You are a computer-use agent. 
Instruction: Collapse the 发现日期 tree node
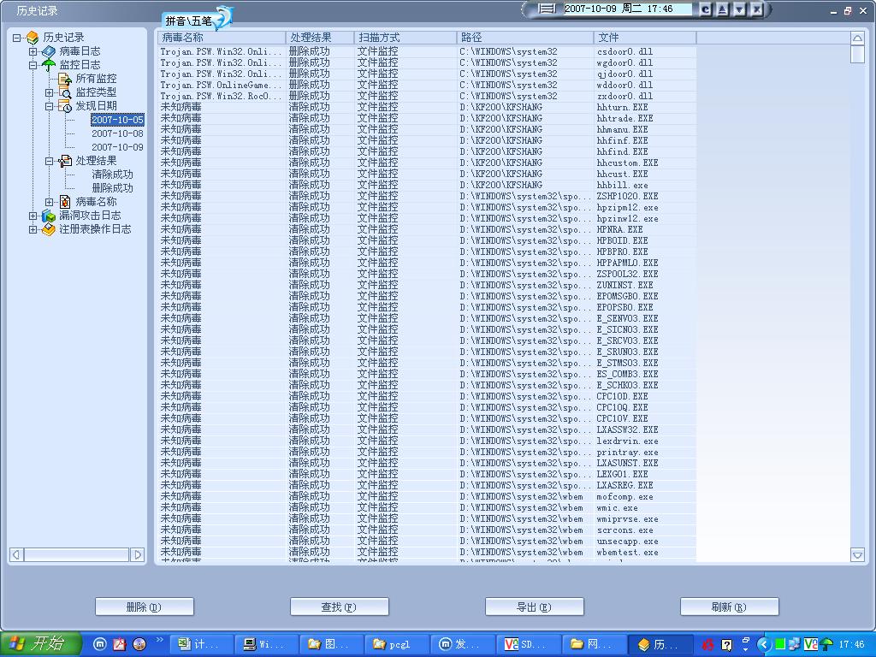pos(50,106)
